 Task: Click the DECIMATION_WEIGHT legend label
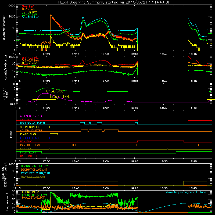point(34,170)
